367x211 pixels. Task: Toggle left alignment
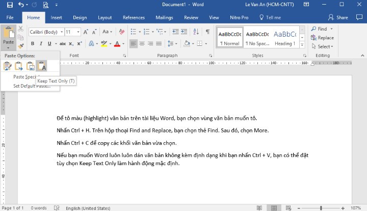tap(134, 43)
